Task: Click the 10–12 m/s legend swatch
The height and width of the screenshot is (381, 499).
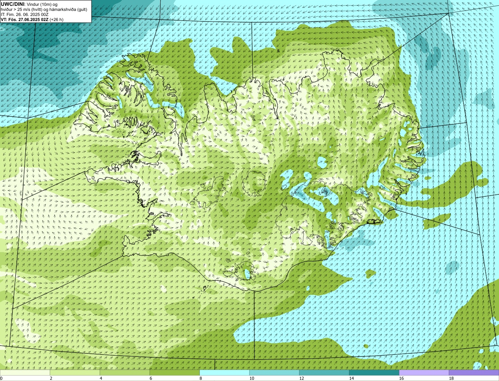Action: pyautogui.click(x=274, y=373)
